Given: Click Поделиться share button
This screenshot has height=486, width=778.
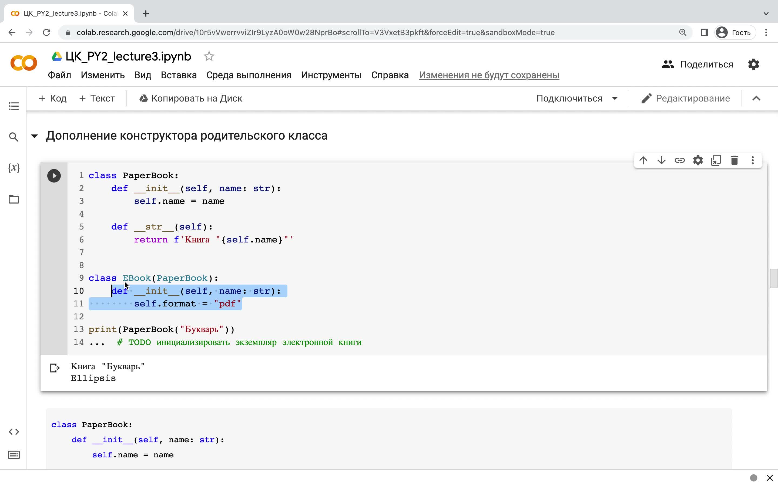Looking at the screenshot, I should click(x=697, y=64).
